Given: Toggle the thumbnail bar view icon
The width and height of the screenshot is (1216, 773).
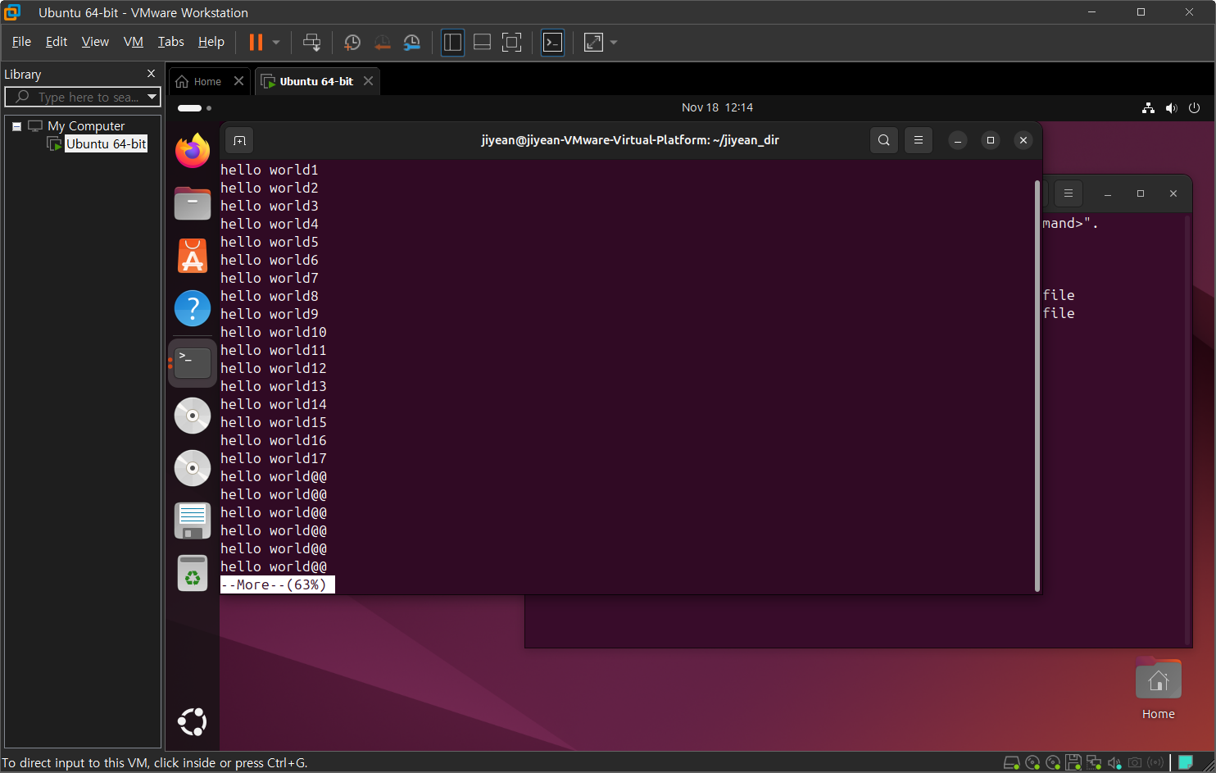Looking at the screenshot, I should [x=482, y=42].
